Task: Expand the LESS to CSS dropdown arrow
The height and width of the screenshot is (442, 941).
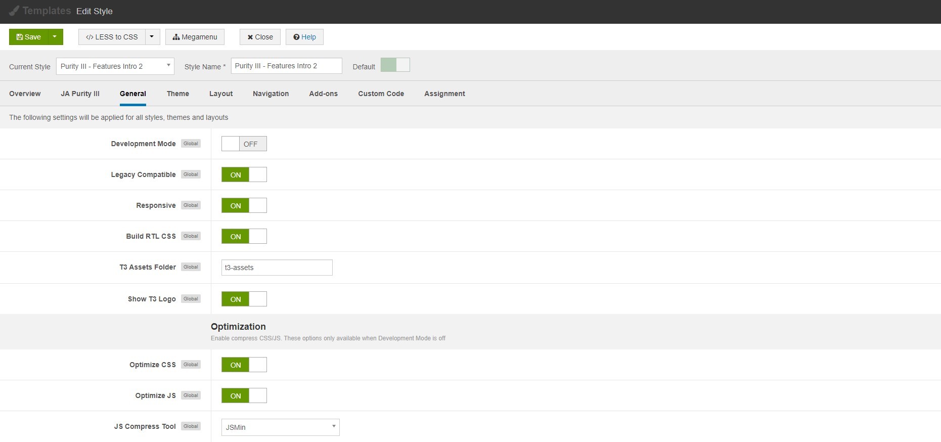Action: click(x=152, y=37)
